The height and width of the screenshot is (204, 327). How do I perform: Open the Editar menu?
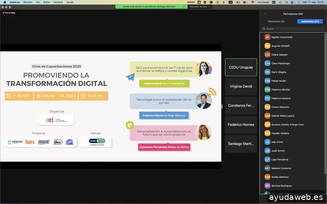tap(47, 2)
